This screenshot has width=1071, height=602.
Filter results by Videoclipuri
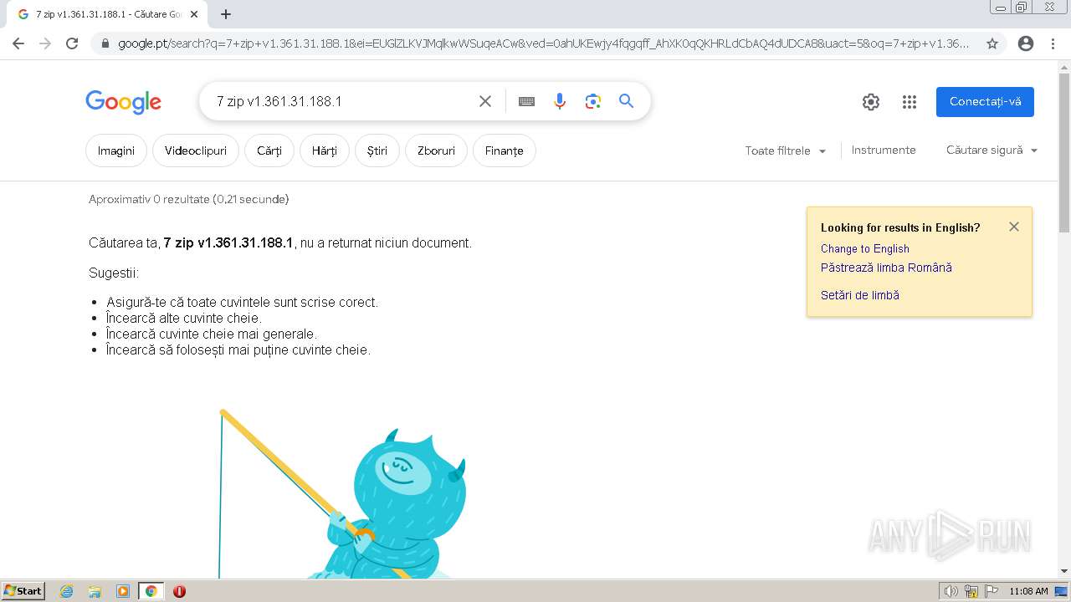(x=196, y=150)
